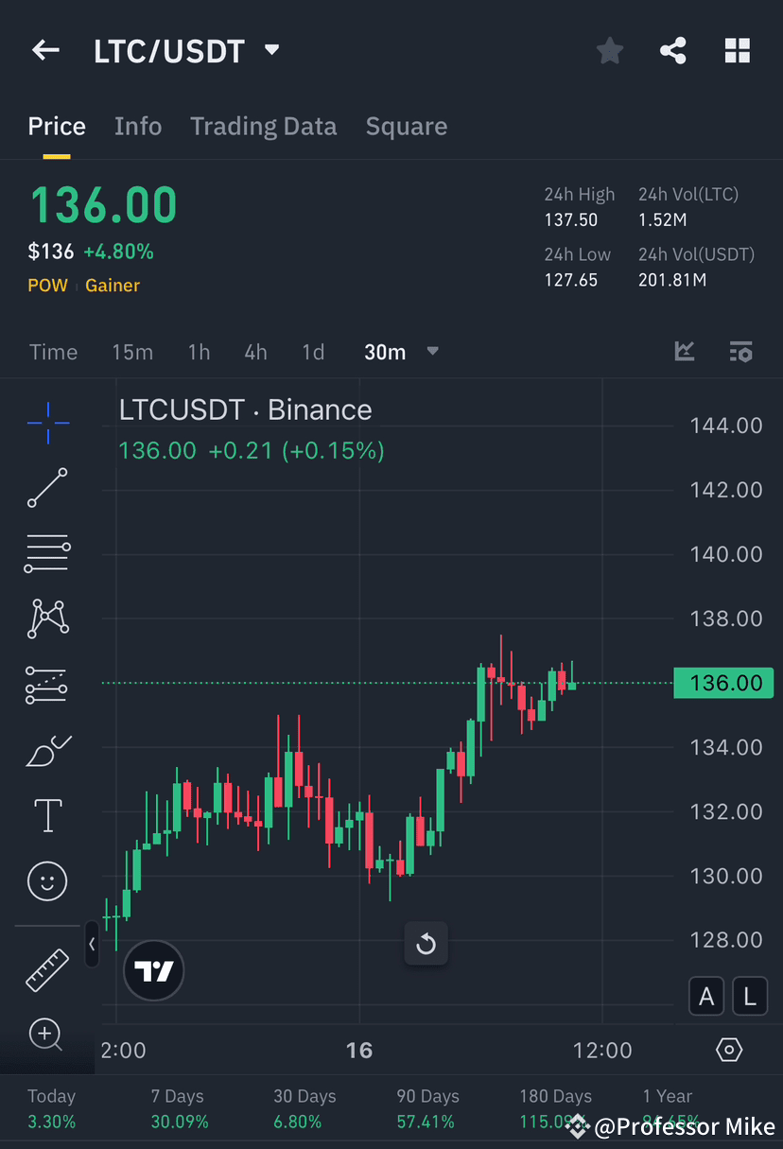Switch to logarithmic scale with the L button
783x1149 pixels.
[749, 996]
